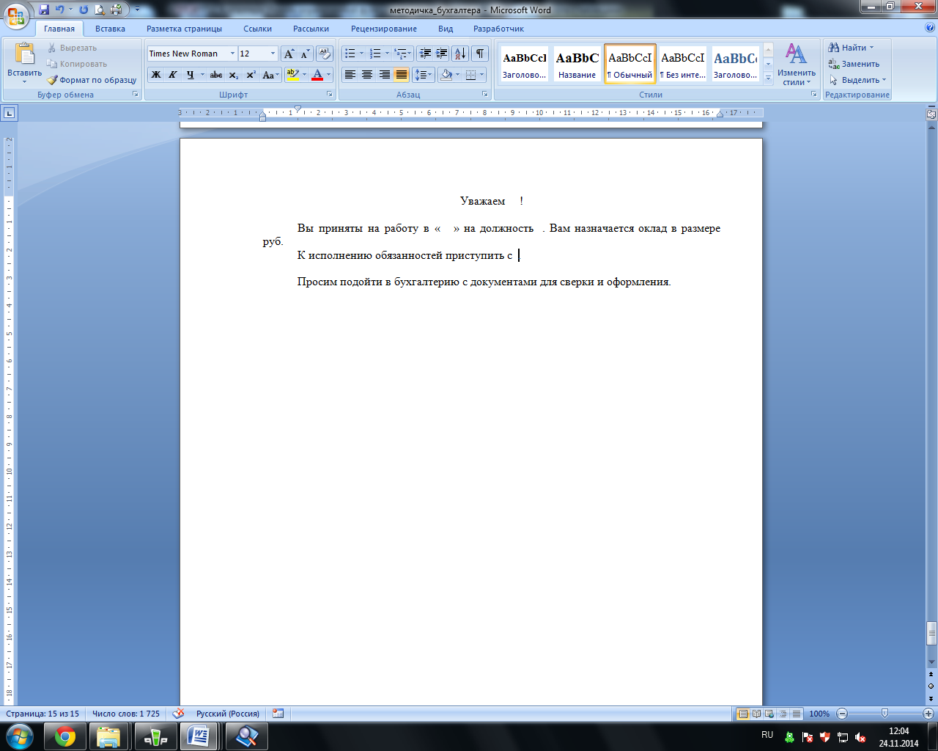Zoom out with minus button

842,714
